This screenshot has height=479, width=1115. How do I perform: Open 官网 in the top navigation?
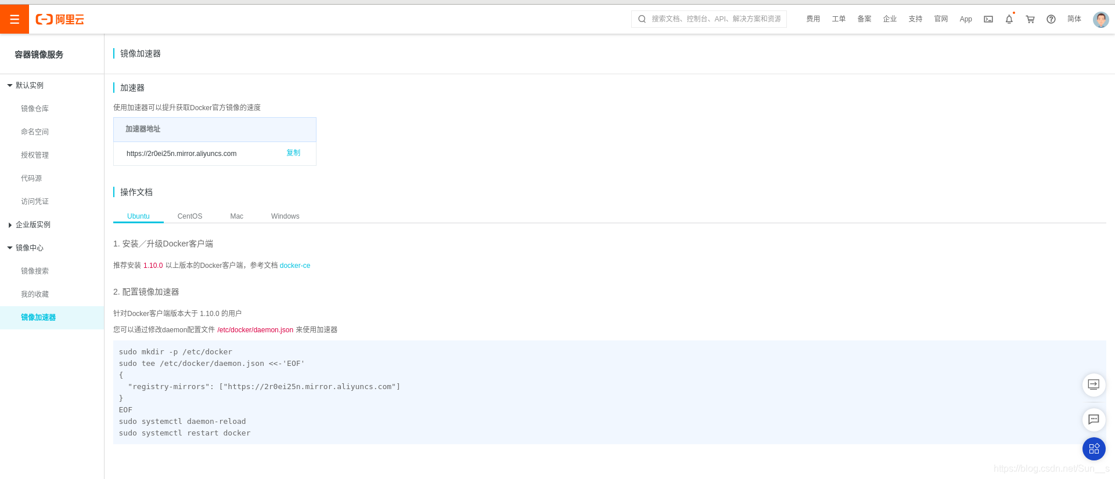click(941, 19)
